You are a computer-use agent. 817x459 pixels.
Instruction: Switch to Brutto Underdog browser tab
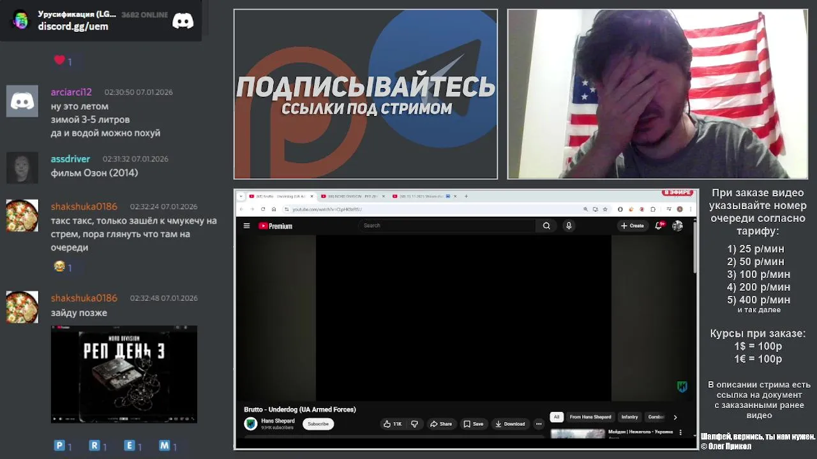coord(280,196)
